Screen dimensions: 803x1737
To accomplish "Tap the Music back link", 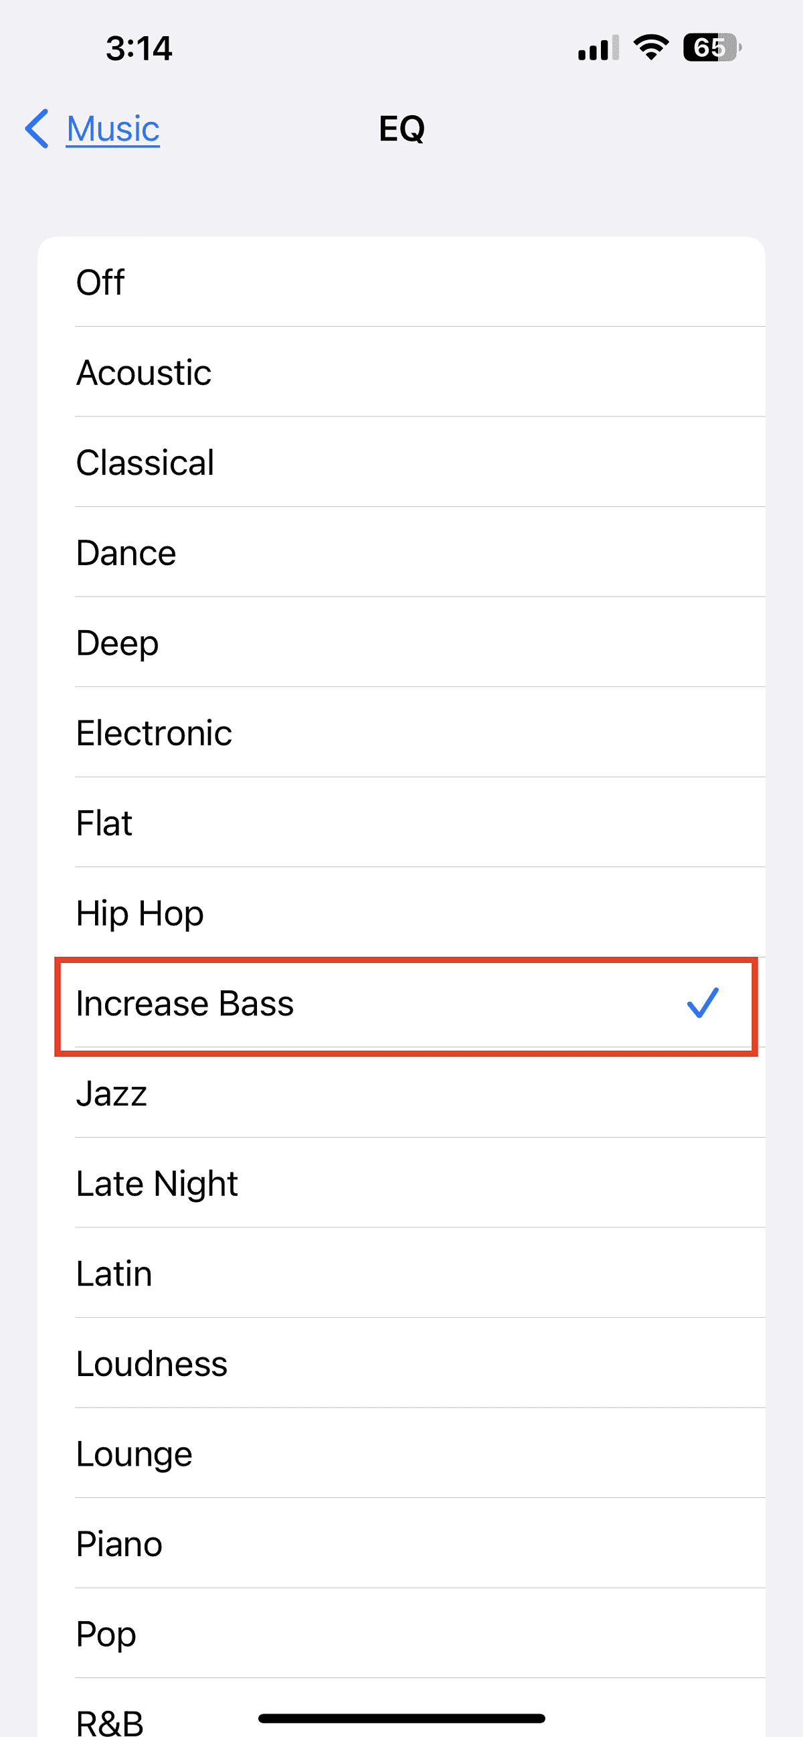I will (x=112, y=129).
